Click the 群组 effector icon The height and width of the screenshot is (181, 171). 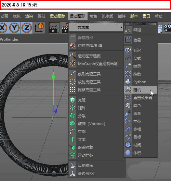pyautogui.click(x=128, y=30)
